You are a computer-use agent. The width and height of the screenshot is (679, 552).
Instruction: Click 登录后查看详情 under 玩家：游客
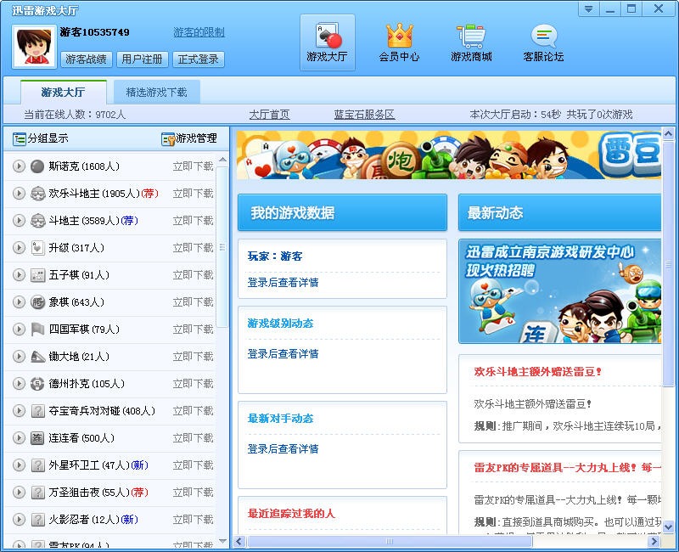283,283
